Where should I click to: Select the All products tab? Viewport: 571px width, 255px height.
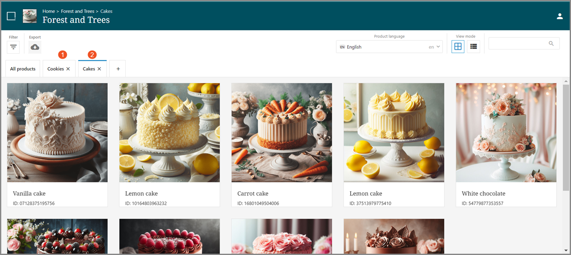[23, 69]
